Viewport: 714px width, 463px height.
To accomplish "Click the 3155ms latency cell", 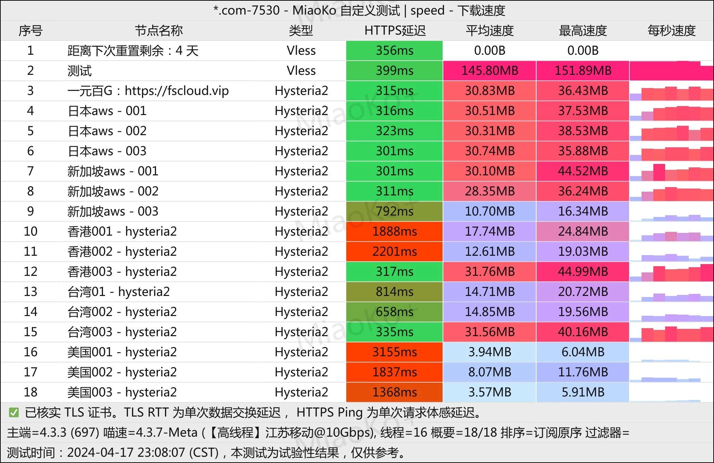I will [x=394, y=352].
